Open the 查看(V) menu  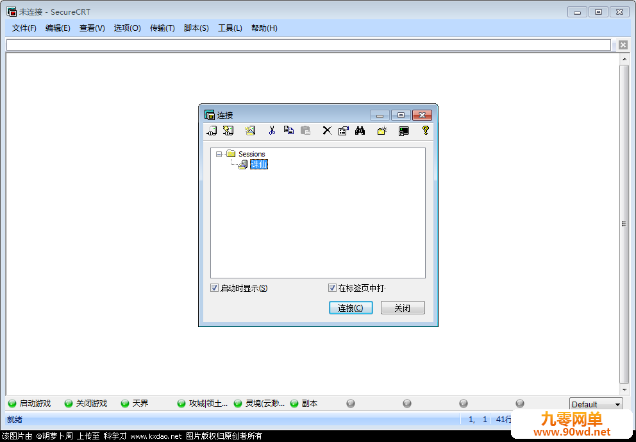point(92,28)
